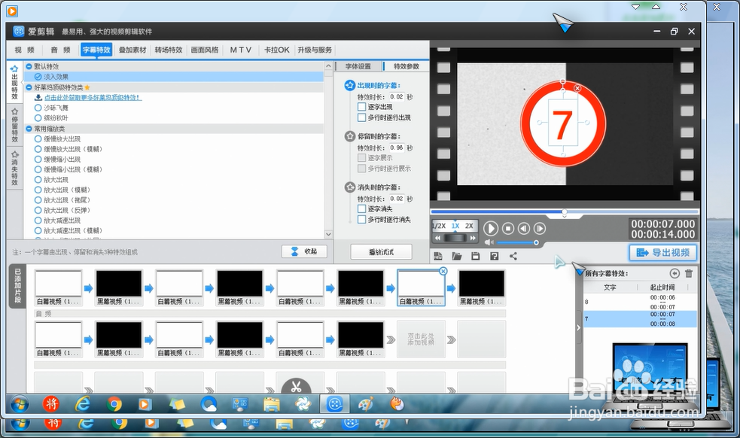Switch to 字体设置 panel tab
740x438 pixels.
[x=358, y=66]
